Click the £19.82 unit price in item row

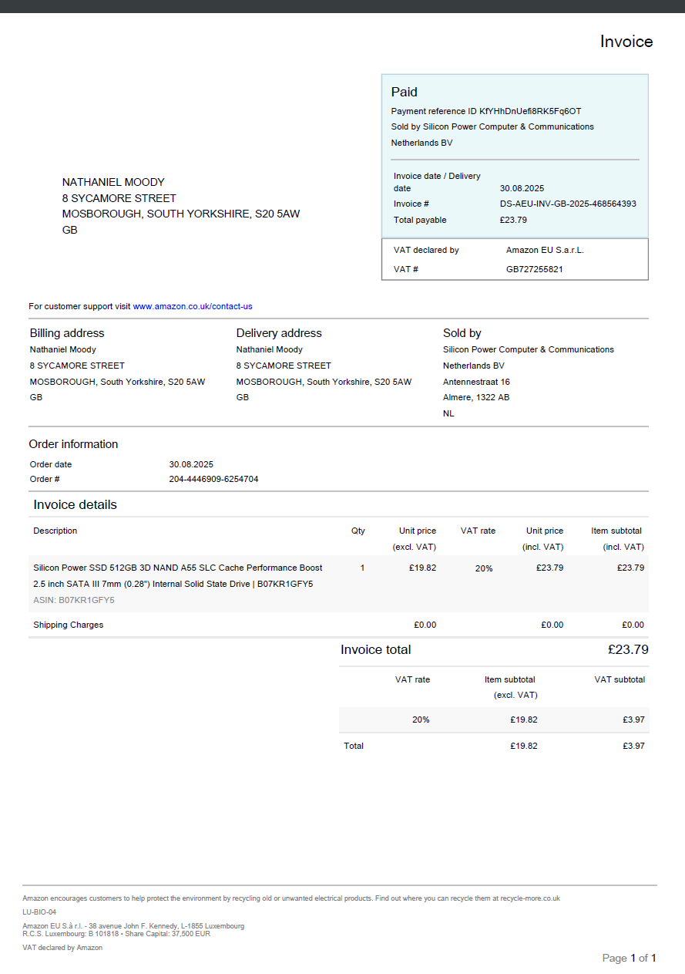click(422, 568)
